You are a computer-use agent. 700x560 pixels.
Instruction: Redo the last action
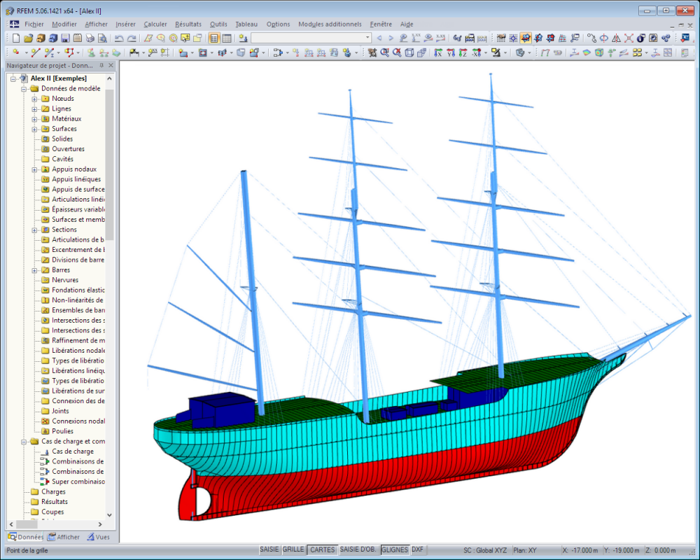(x=132, y=38)
